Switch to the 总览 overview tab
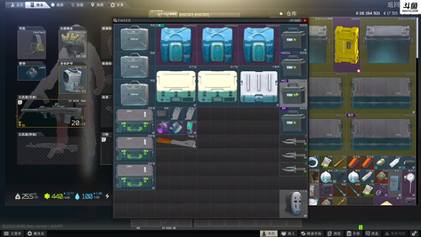 pos(16,5)
